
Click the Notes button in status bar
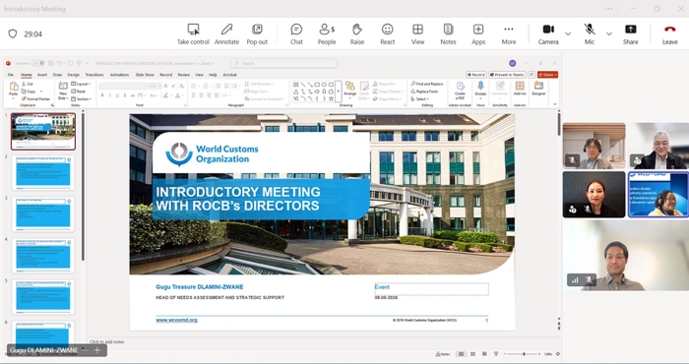(443, 354)
